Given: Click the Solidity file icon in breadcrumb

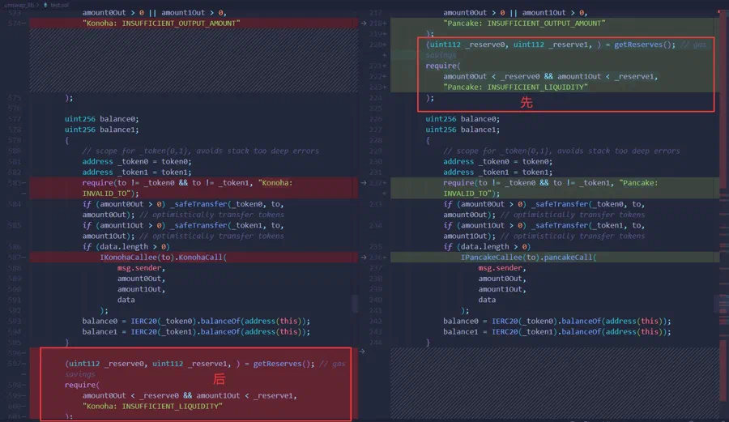Looking at the screenshot, I should (x=45, y=5).
